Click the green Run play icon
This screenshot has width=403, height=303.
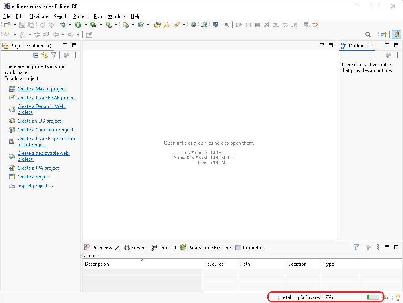coord(78,25)
